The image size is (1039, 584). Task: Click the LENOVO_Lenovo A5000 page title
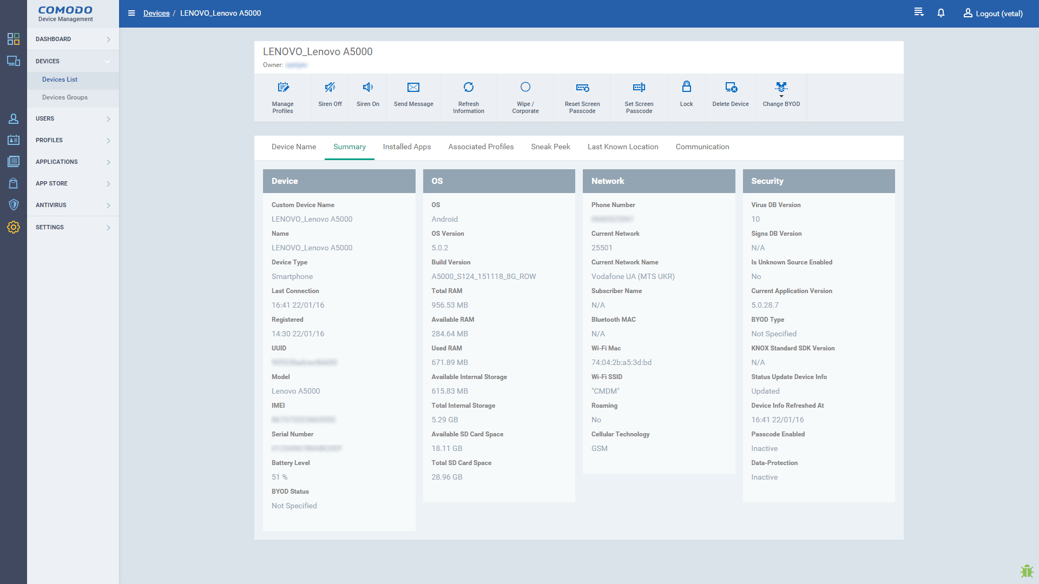(x=318, y=51)
